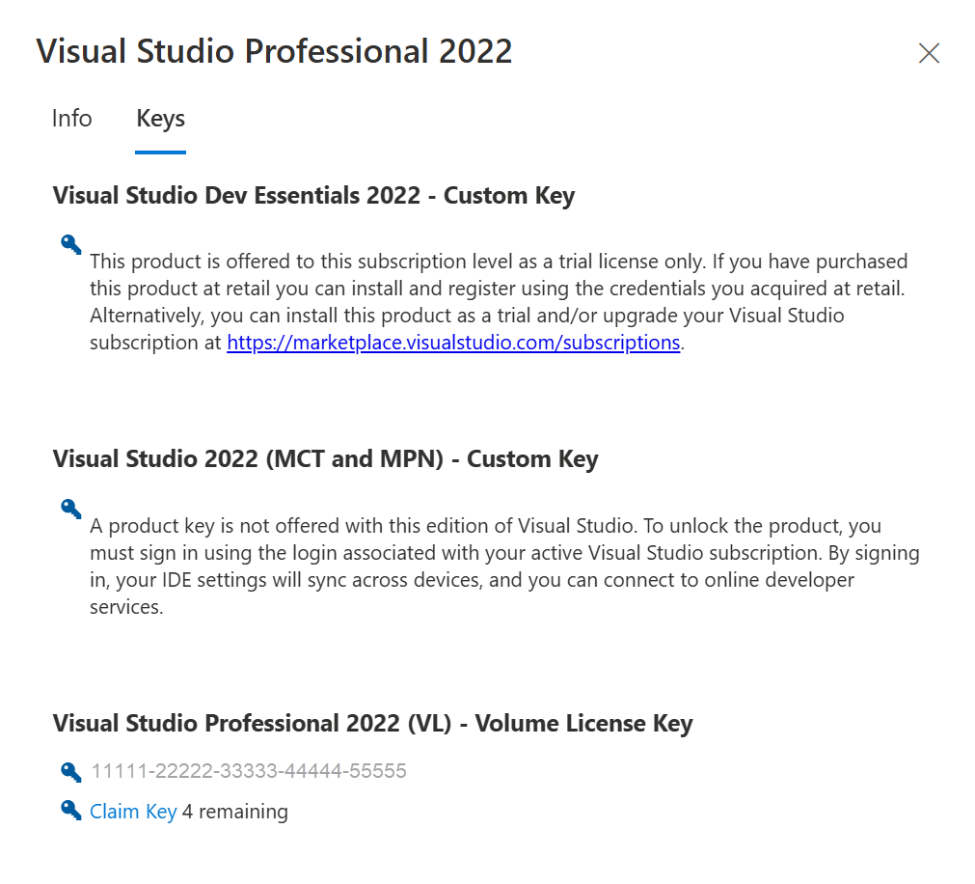The height and width of the screenshot is (884, 975).
Task: Close the Visual Studio Professional 2022 dialog
Action: tap(929, 53)
